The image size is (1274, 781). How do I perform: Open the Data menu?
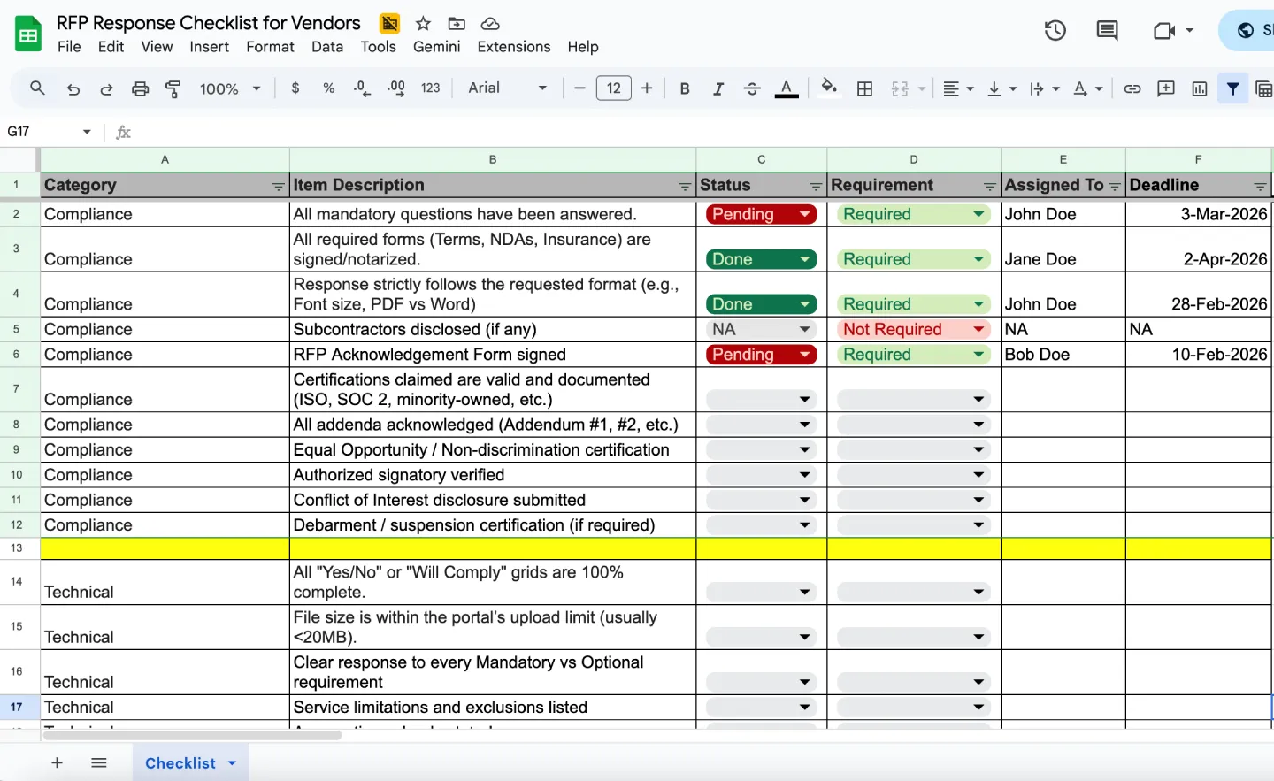tap(326, 47)
